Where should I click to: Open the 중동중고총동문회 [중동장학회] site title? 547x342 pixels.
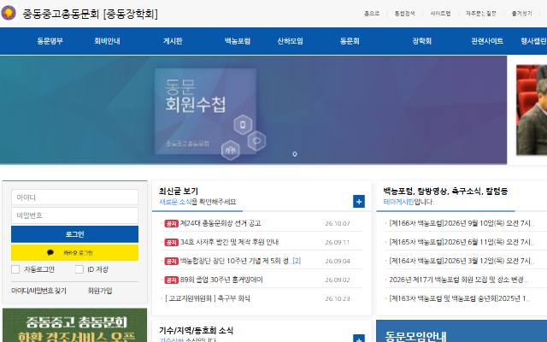(91, 14)
